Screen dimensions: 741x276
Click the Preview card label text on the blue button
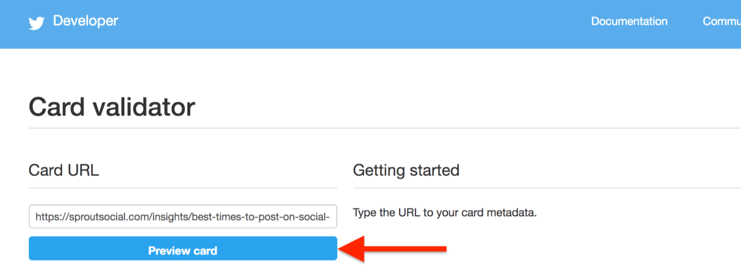pyautogui.click(x=182, y=250)
